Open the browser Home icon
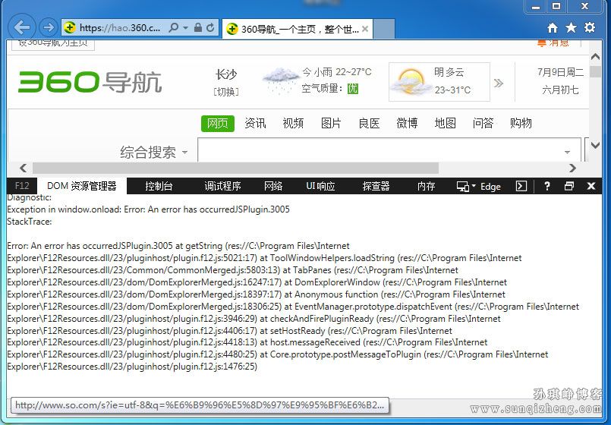The height and width of the screenshot is (425, 611). (x=553, y=27)
